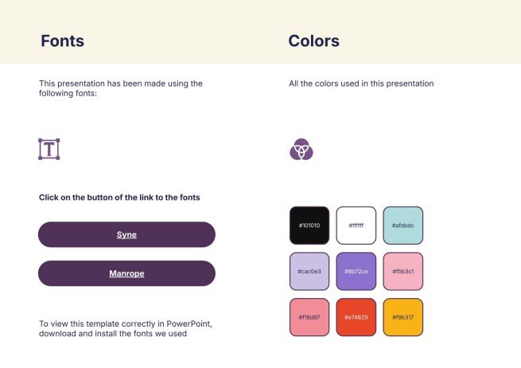
Task: Select the white #ffffff color swatch
Action: click(356, 226)
